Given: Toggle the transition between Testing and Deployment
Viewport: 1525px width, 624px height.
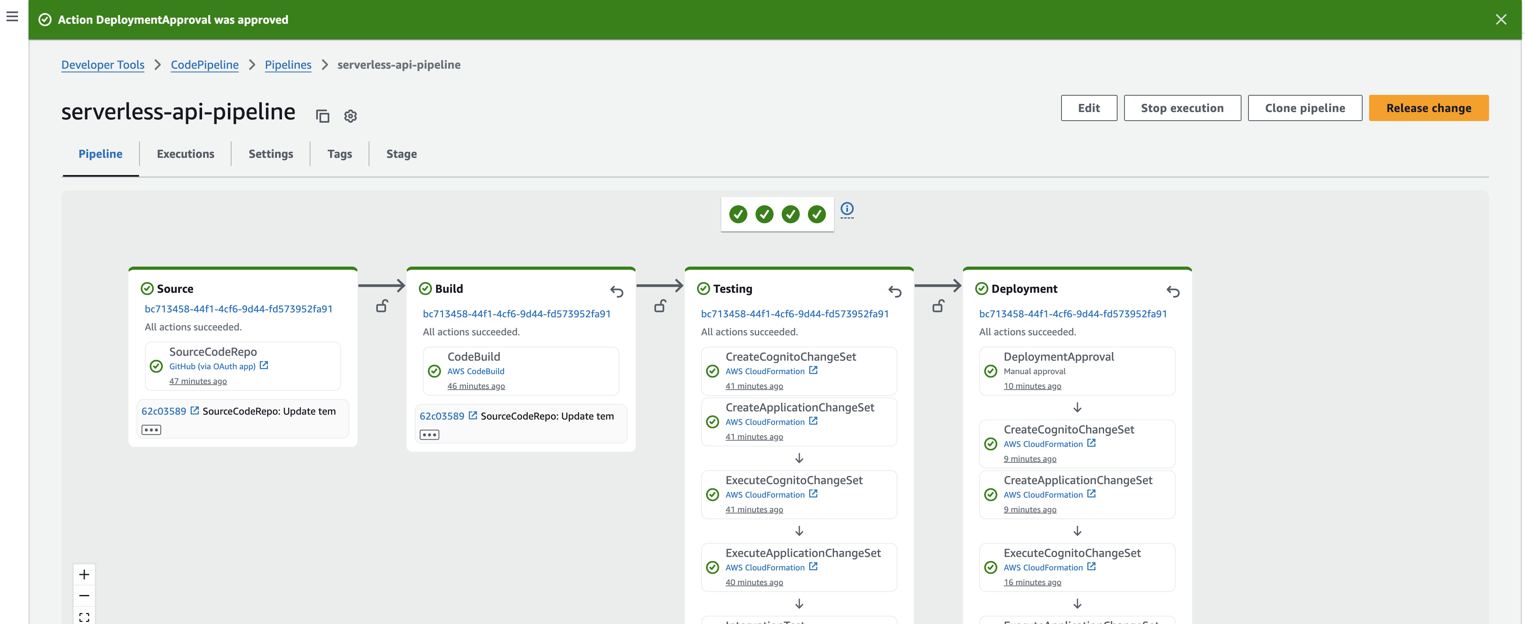Looking at the screenshot, I should 938,306.
